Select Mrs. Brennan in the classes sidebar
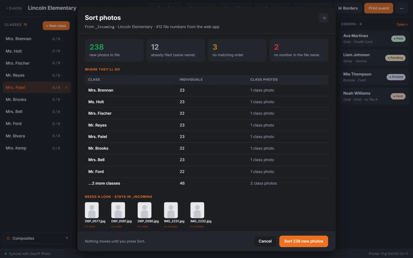413x258 pixels. 37,39
